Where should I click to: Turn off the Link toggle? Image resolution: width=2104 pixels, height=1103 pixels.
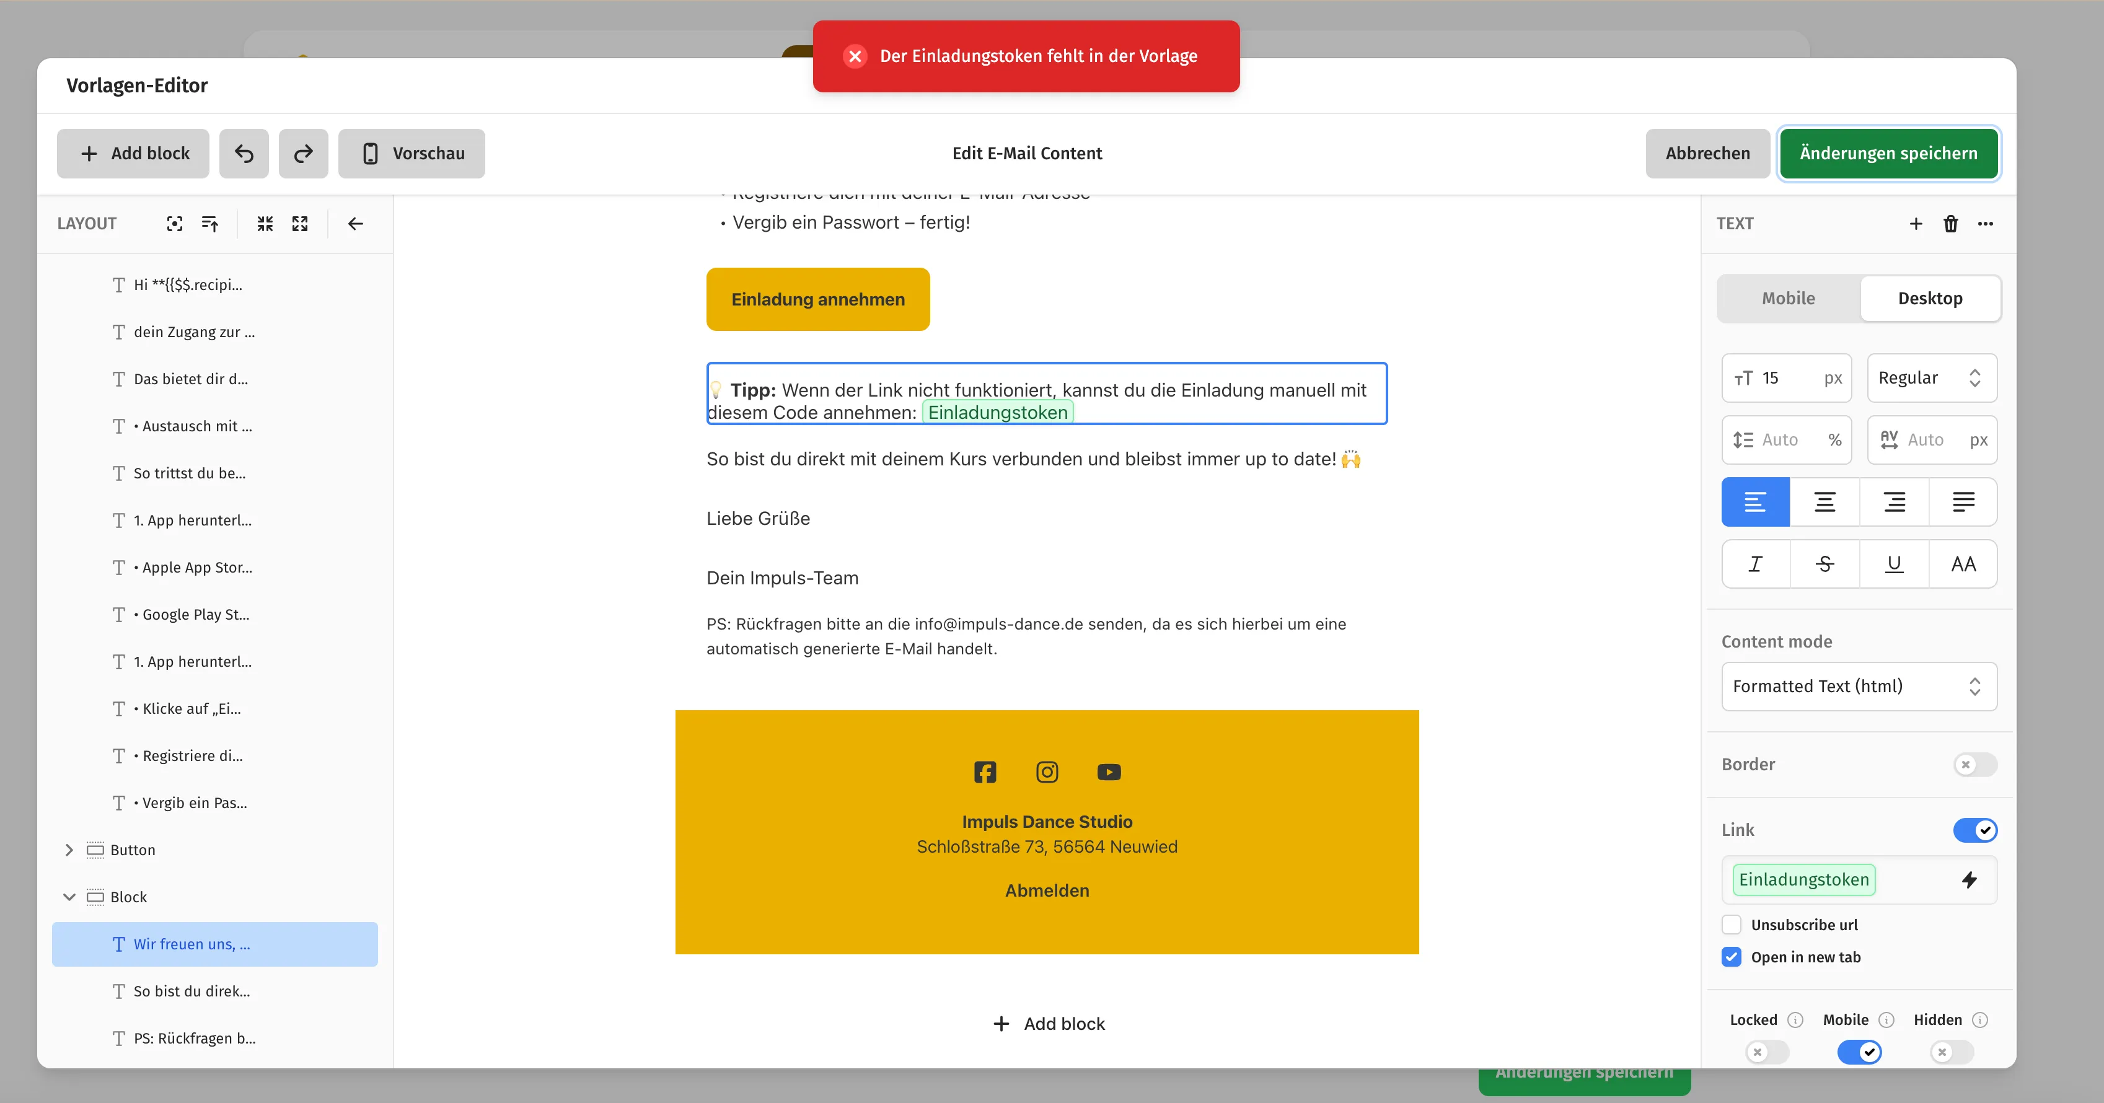tap(1975, 830)
